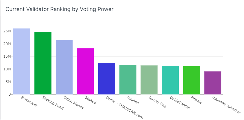Click the 10M y-axis tick label
The image size is (244, 120).
click(x=7, y=69)
